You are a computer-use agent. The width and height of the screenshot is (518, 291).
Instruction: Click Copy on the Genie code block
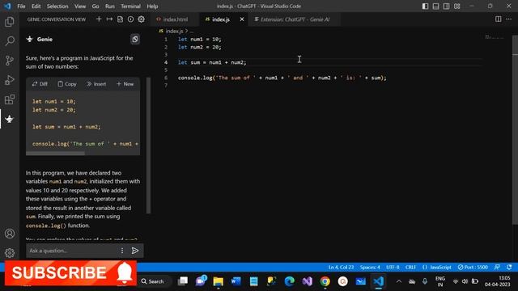67,84
